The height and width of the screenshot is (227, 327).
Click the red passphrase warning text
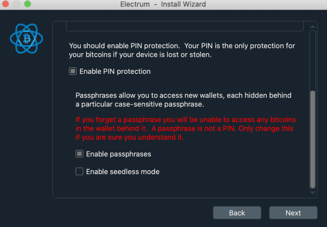(186, 128)
